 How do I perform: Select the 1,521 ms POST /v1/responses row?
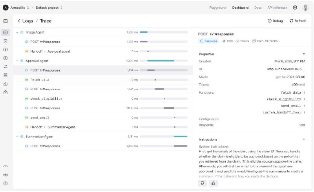coord(103,89)
